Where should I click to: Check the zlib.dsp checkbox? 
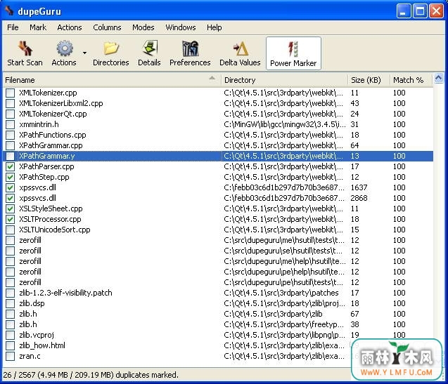pyautogui.click(x=11, y=303)
